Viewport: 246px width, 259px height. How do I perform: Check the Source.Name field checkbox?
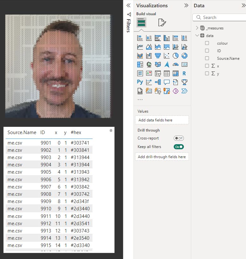pos(207,58)
